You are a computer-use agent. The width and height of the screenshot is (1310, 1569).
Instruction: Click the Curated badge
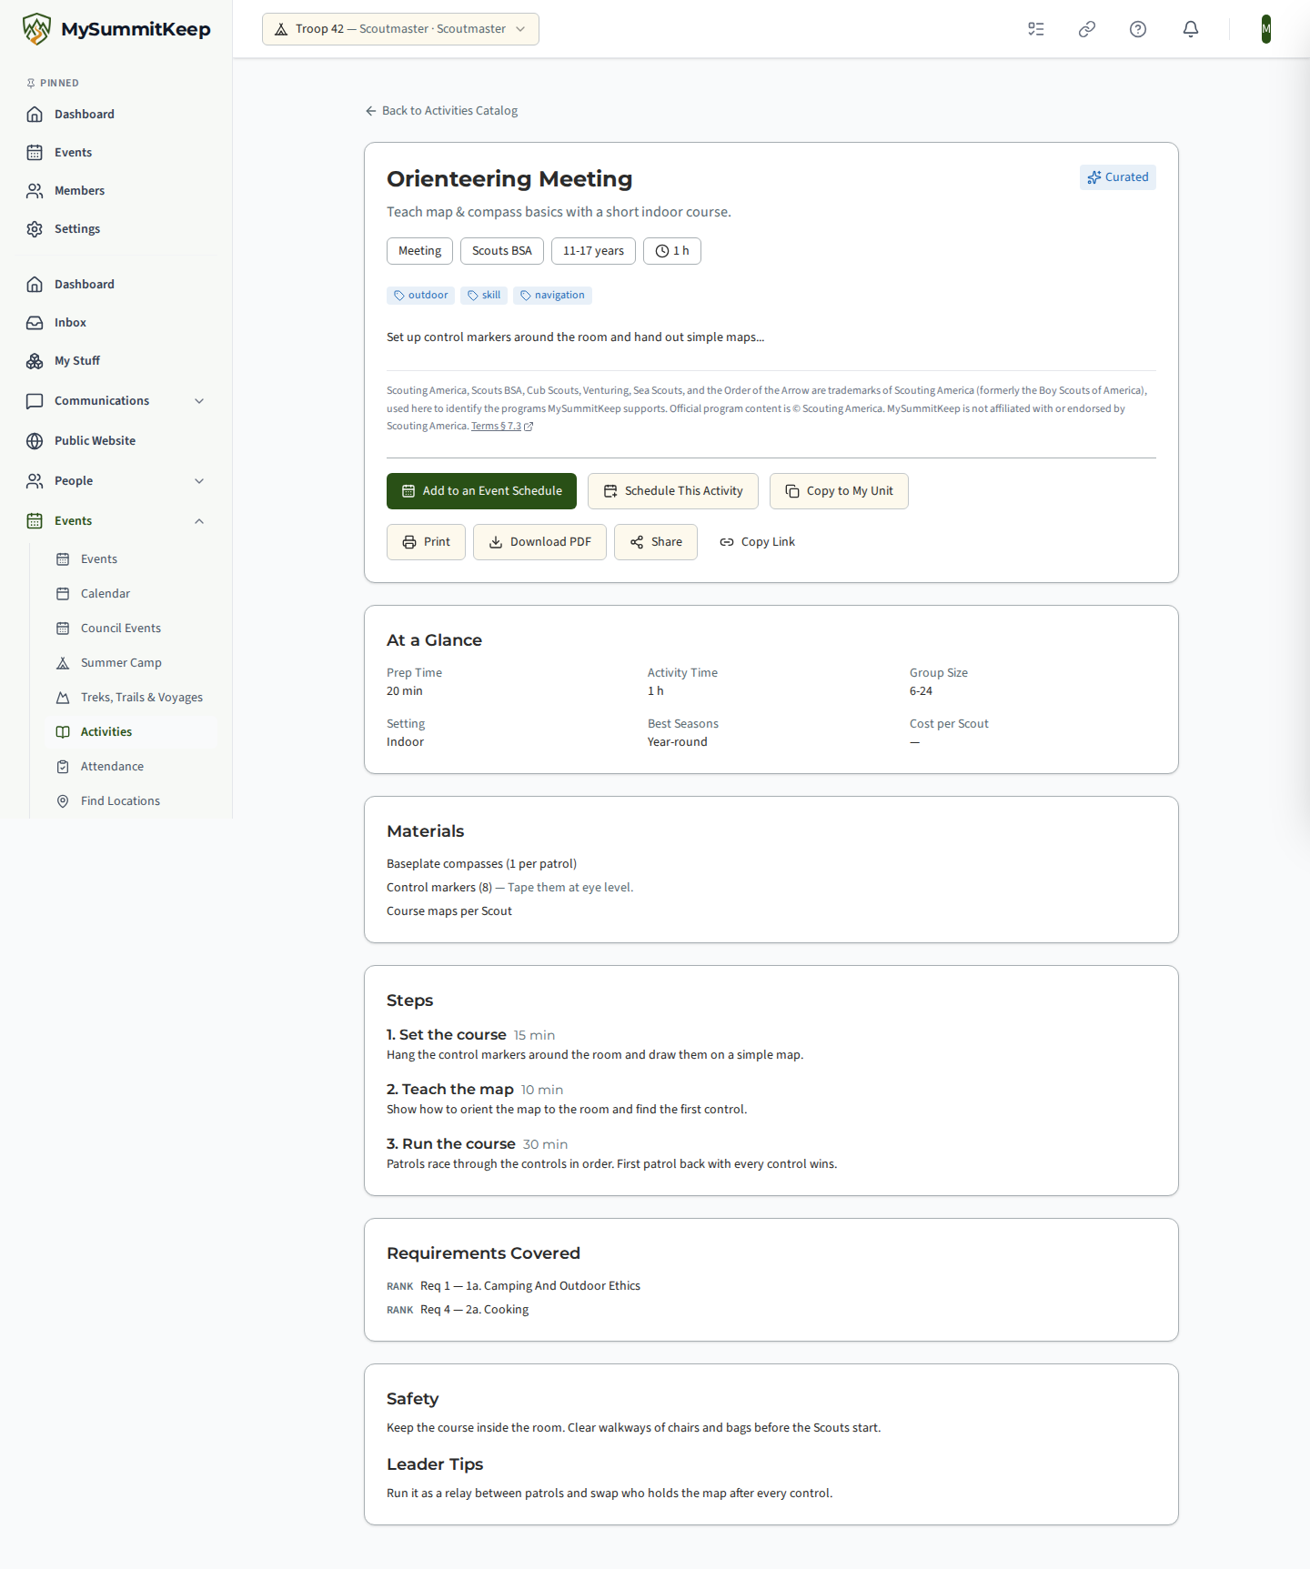click(x=1118, y=177)
